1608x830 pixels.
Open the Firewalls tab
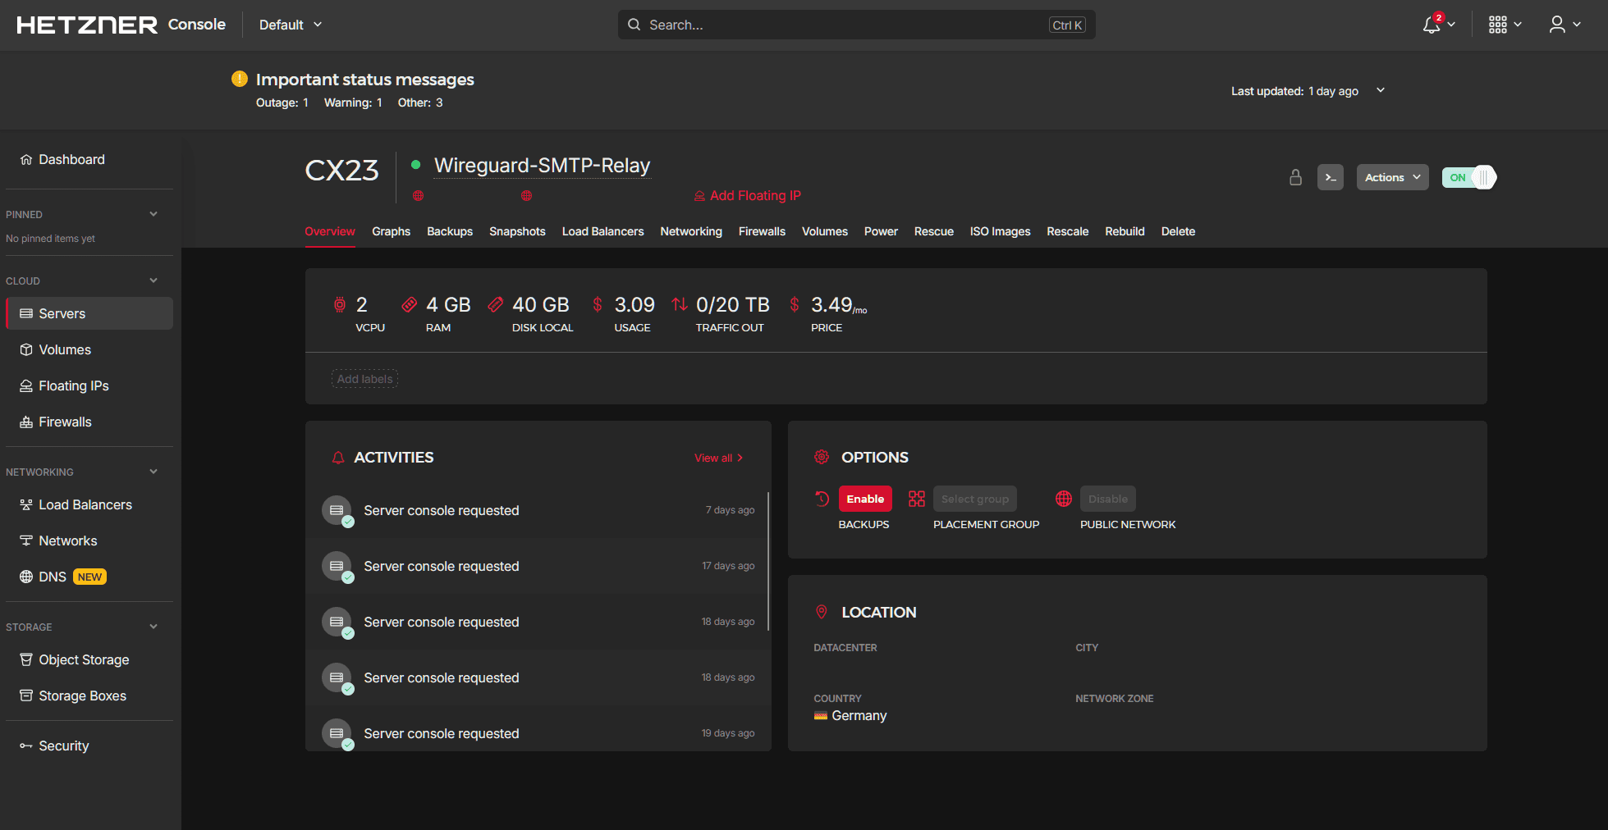761,231
